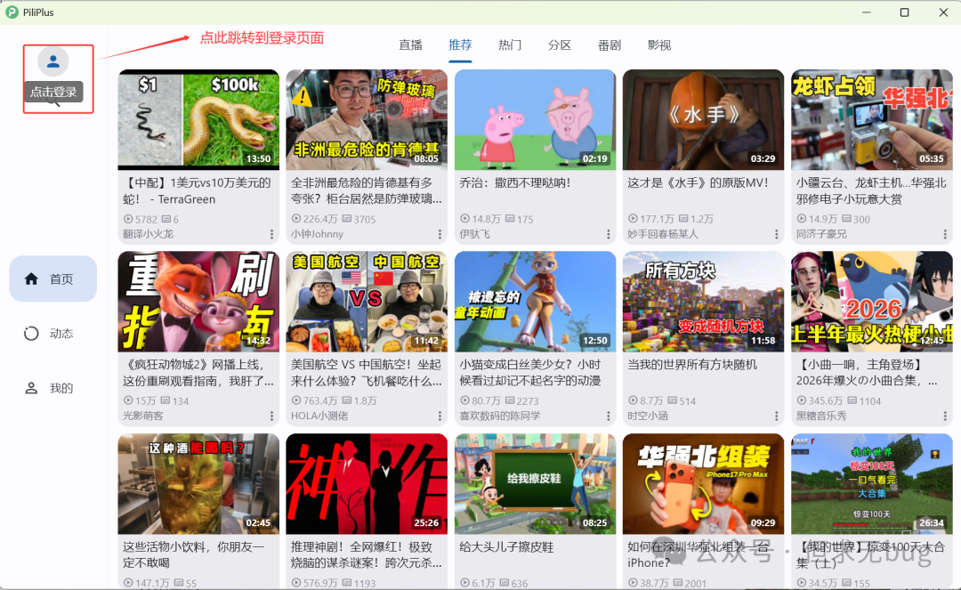Switch to the 热门 tab

coord(510,45)
